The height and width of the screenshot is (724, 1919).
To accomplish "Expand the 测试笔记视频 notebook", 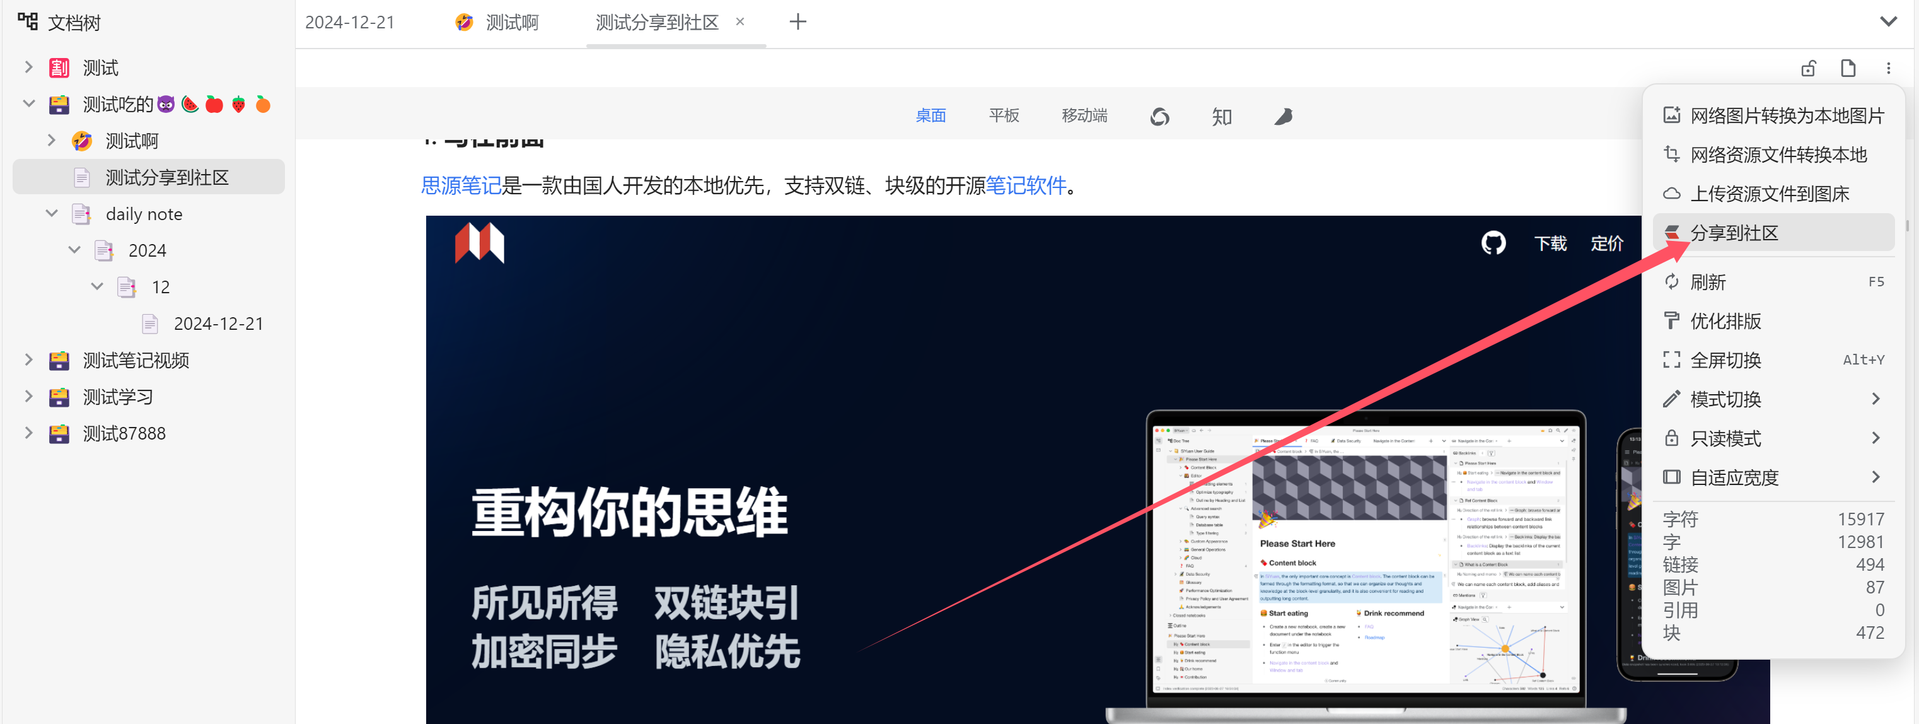I will (28, 361).
